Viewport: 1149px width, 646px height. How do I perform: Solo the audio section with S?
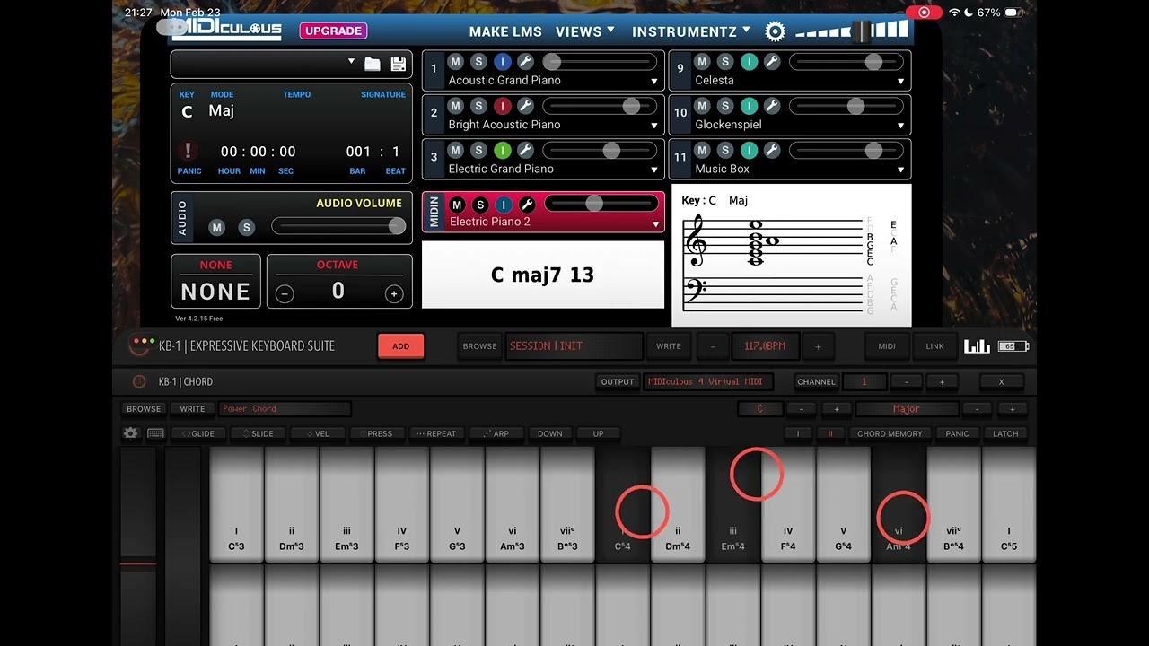point(246,228)
